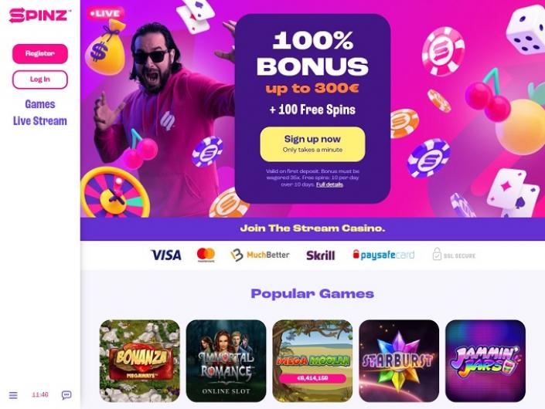
Task: Click the Spinz logo
Action: pyautogui.click(x=40, y=15)
